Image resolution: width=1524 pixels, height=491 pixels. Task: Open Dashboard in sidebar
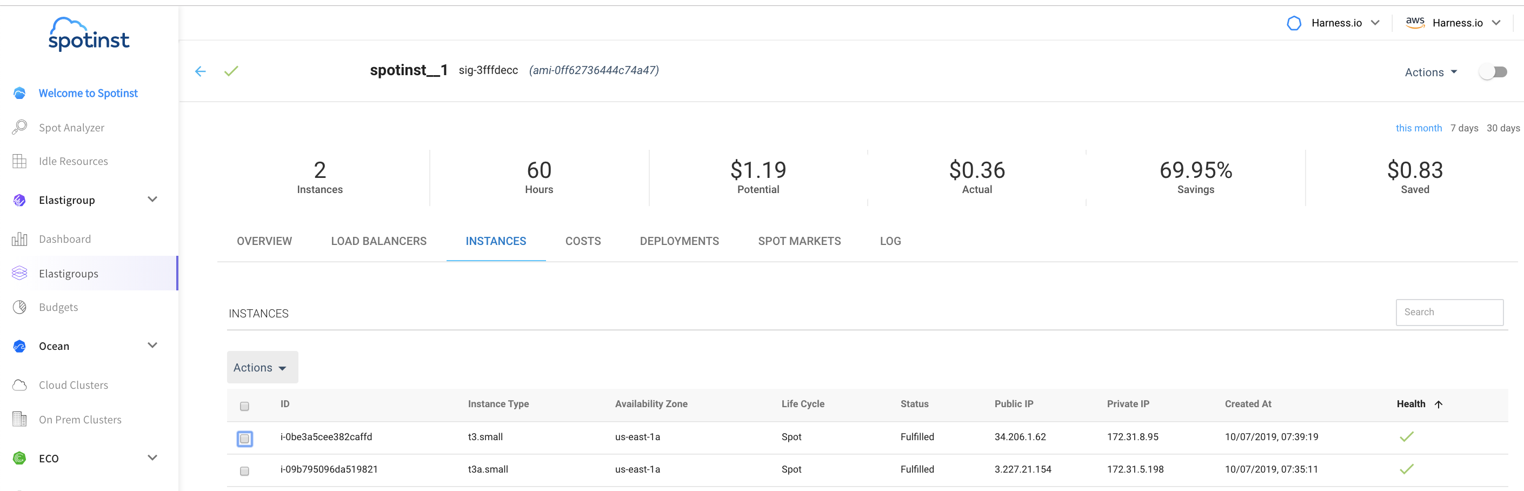point(65,239)
